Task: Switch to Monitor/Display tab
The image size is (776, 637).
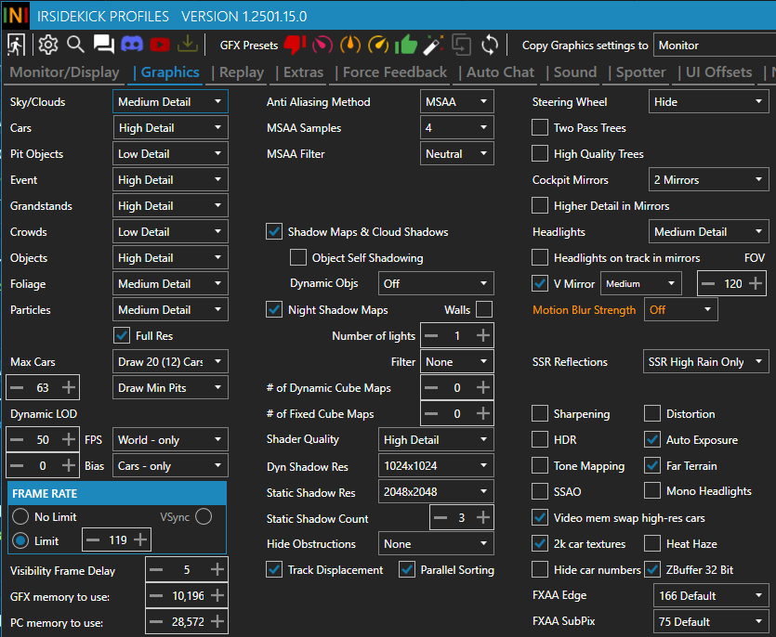Action: coord(64,72)
